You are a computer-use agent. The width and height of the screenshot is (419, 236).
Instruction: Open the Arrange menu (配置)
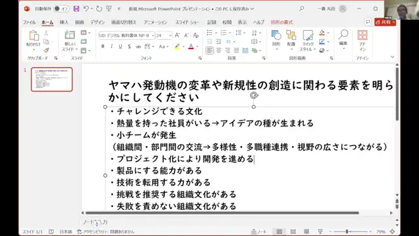tap(291, 40)
